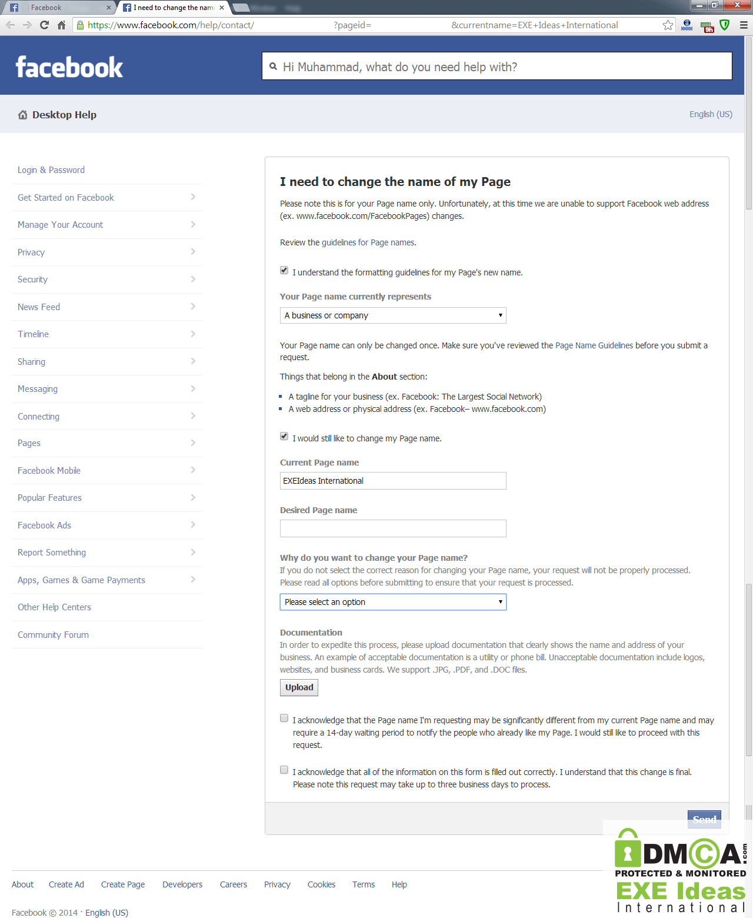Expand the Sharing help section
This screenshot has height=918, width=753.
tap(107, 362)
